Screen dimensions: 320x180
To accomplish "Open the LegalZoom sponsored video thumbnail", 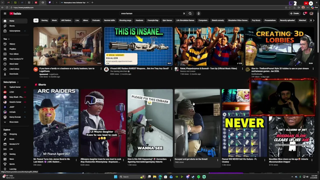I will pos(68,46).
